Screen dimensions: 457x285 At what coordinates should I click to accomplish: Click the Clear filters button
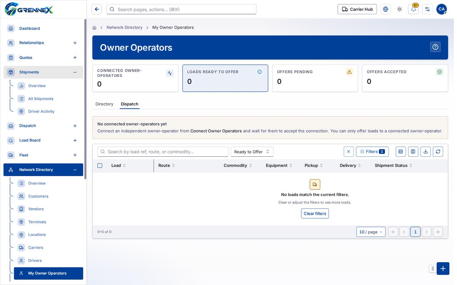(x=315, y=213)
